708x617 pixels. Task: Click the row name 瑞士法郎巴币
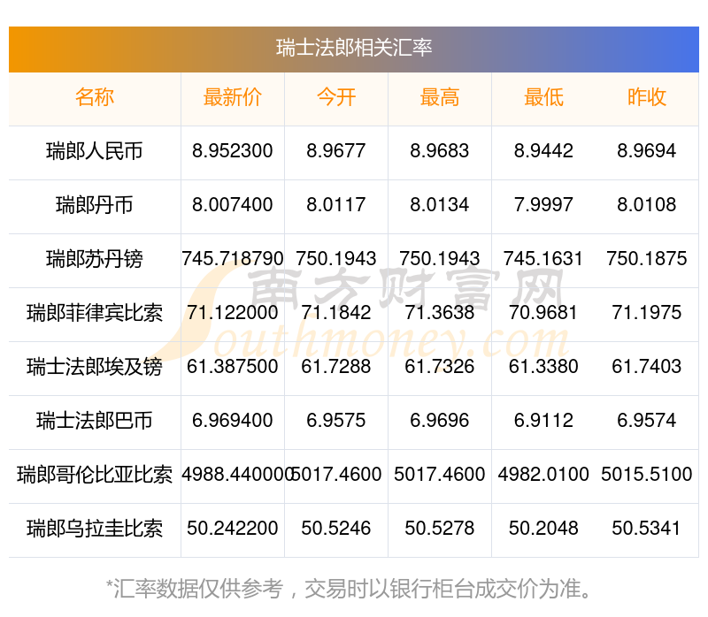click(95, 421)
